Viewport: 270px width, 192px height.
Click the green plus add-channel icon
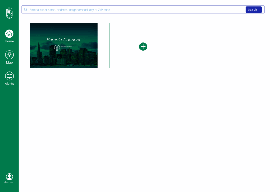point(143,46)
